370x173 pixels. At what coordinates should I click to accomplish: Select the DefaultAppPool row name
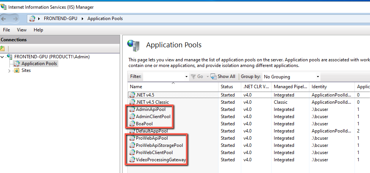(152, 131)
